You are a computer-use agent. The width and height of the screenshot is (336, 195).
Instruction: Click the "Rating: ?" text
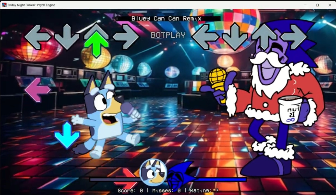(204, 190)
